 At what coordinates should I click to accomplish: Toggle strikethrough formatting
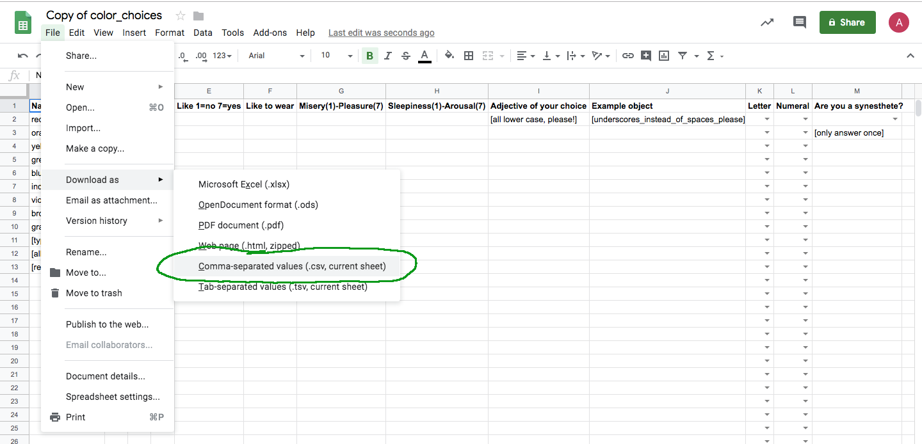[x=405, y=56]
